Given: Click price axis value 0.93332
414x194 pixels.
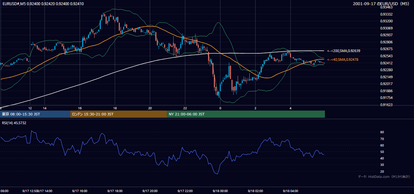Looking at the screenshot, I should click(x=386, y=14).
